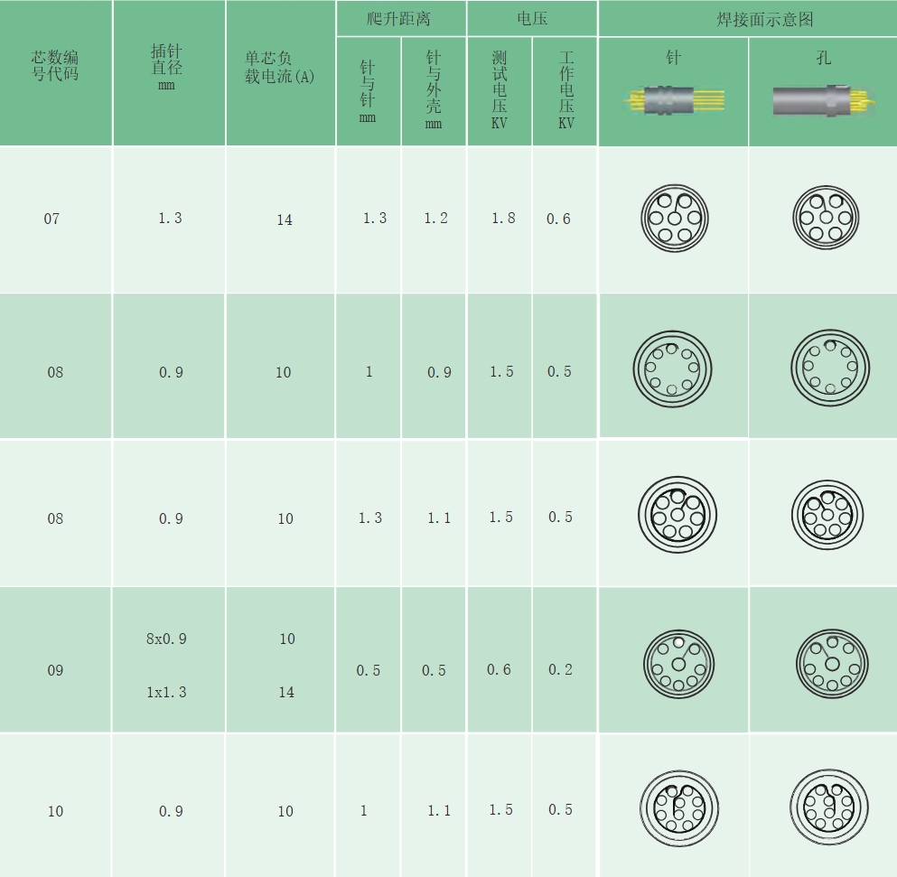Click the 09-core pin solder diagram

coord(678,664)
